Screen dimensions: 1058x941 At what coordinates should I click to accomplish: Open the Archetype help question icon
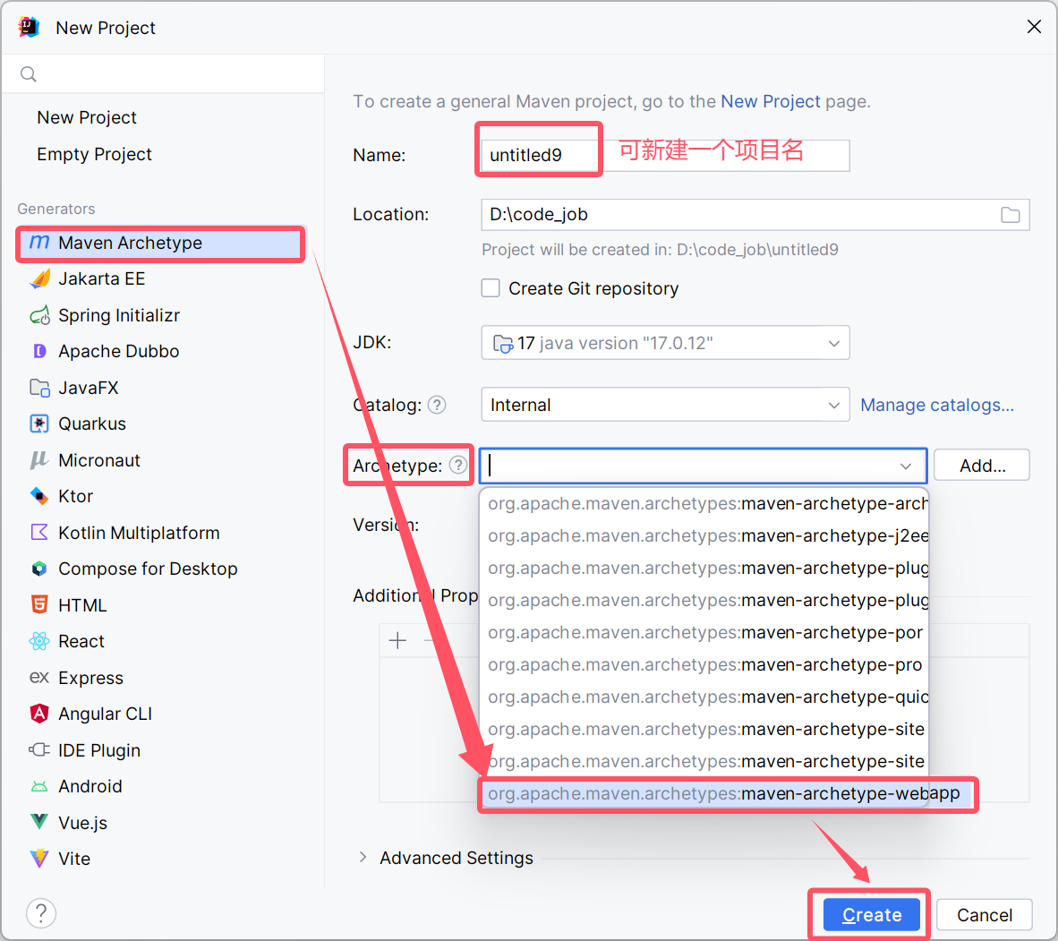pyautogui.click(x=458, y=465)
